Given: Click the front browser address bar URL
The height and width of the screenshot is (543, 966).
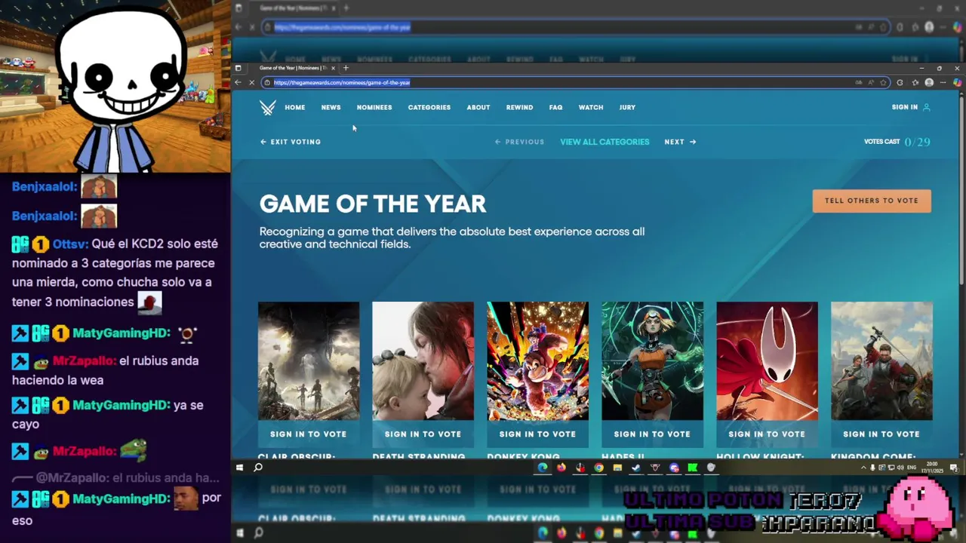Looking at the screenshot, I should 342,82.
